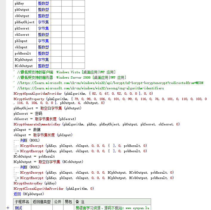
Task: Click the 整数型 type of pcbResult
Action: coord(43,53)
